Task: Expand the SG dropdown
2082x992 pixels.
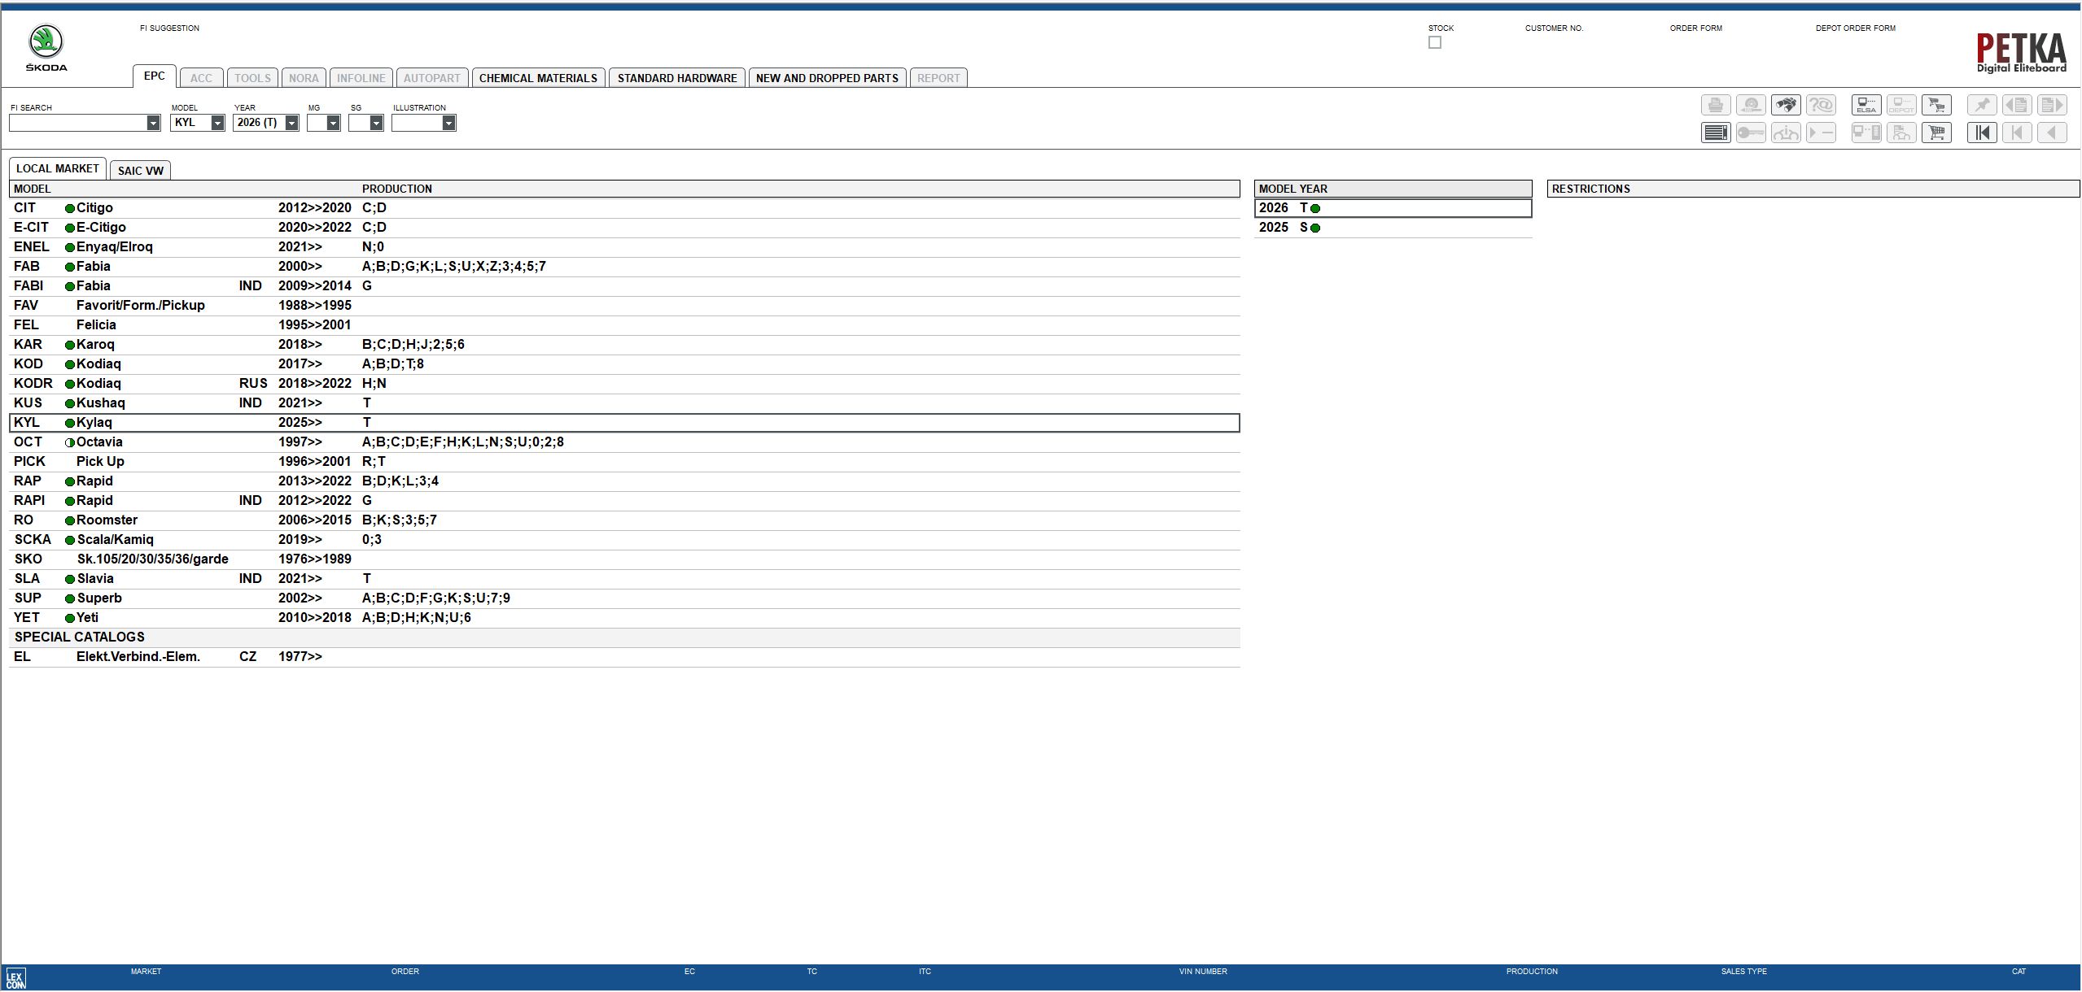Action: click(x=376, y=123)
